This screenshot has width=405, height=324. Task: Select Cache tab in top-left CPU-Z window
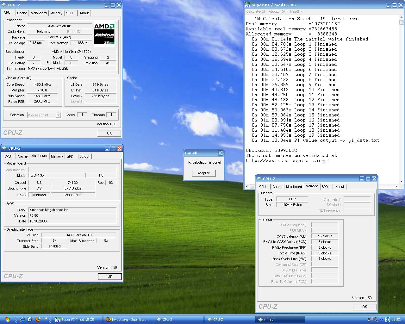click(x=22, y=13)
